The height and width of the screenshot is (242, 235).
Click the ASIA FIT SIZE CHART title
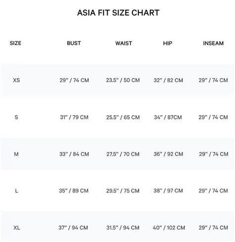118,13
